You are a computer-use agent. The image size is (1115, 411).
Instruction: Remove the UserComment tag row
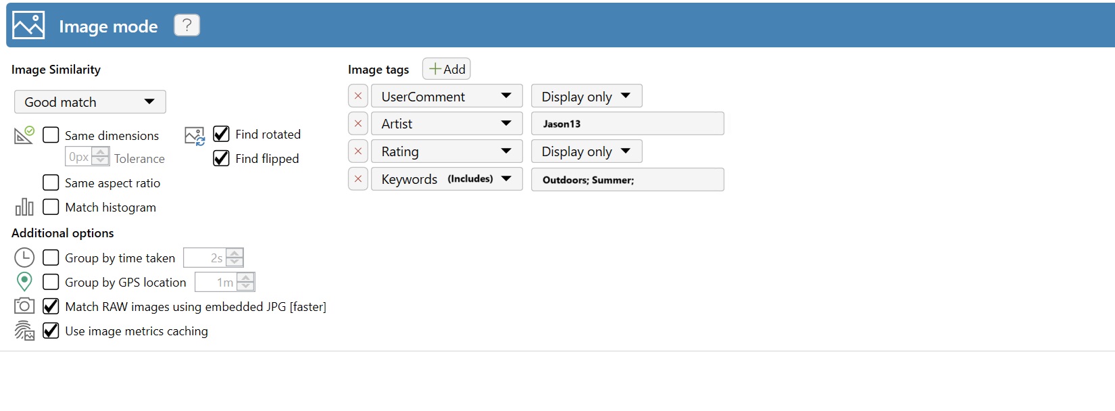click(x=358, y=96)
